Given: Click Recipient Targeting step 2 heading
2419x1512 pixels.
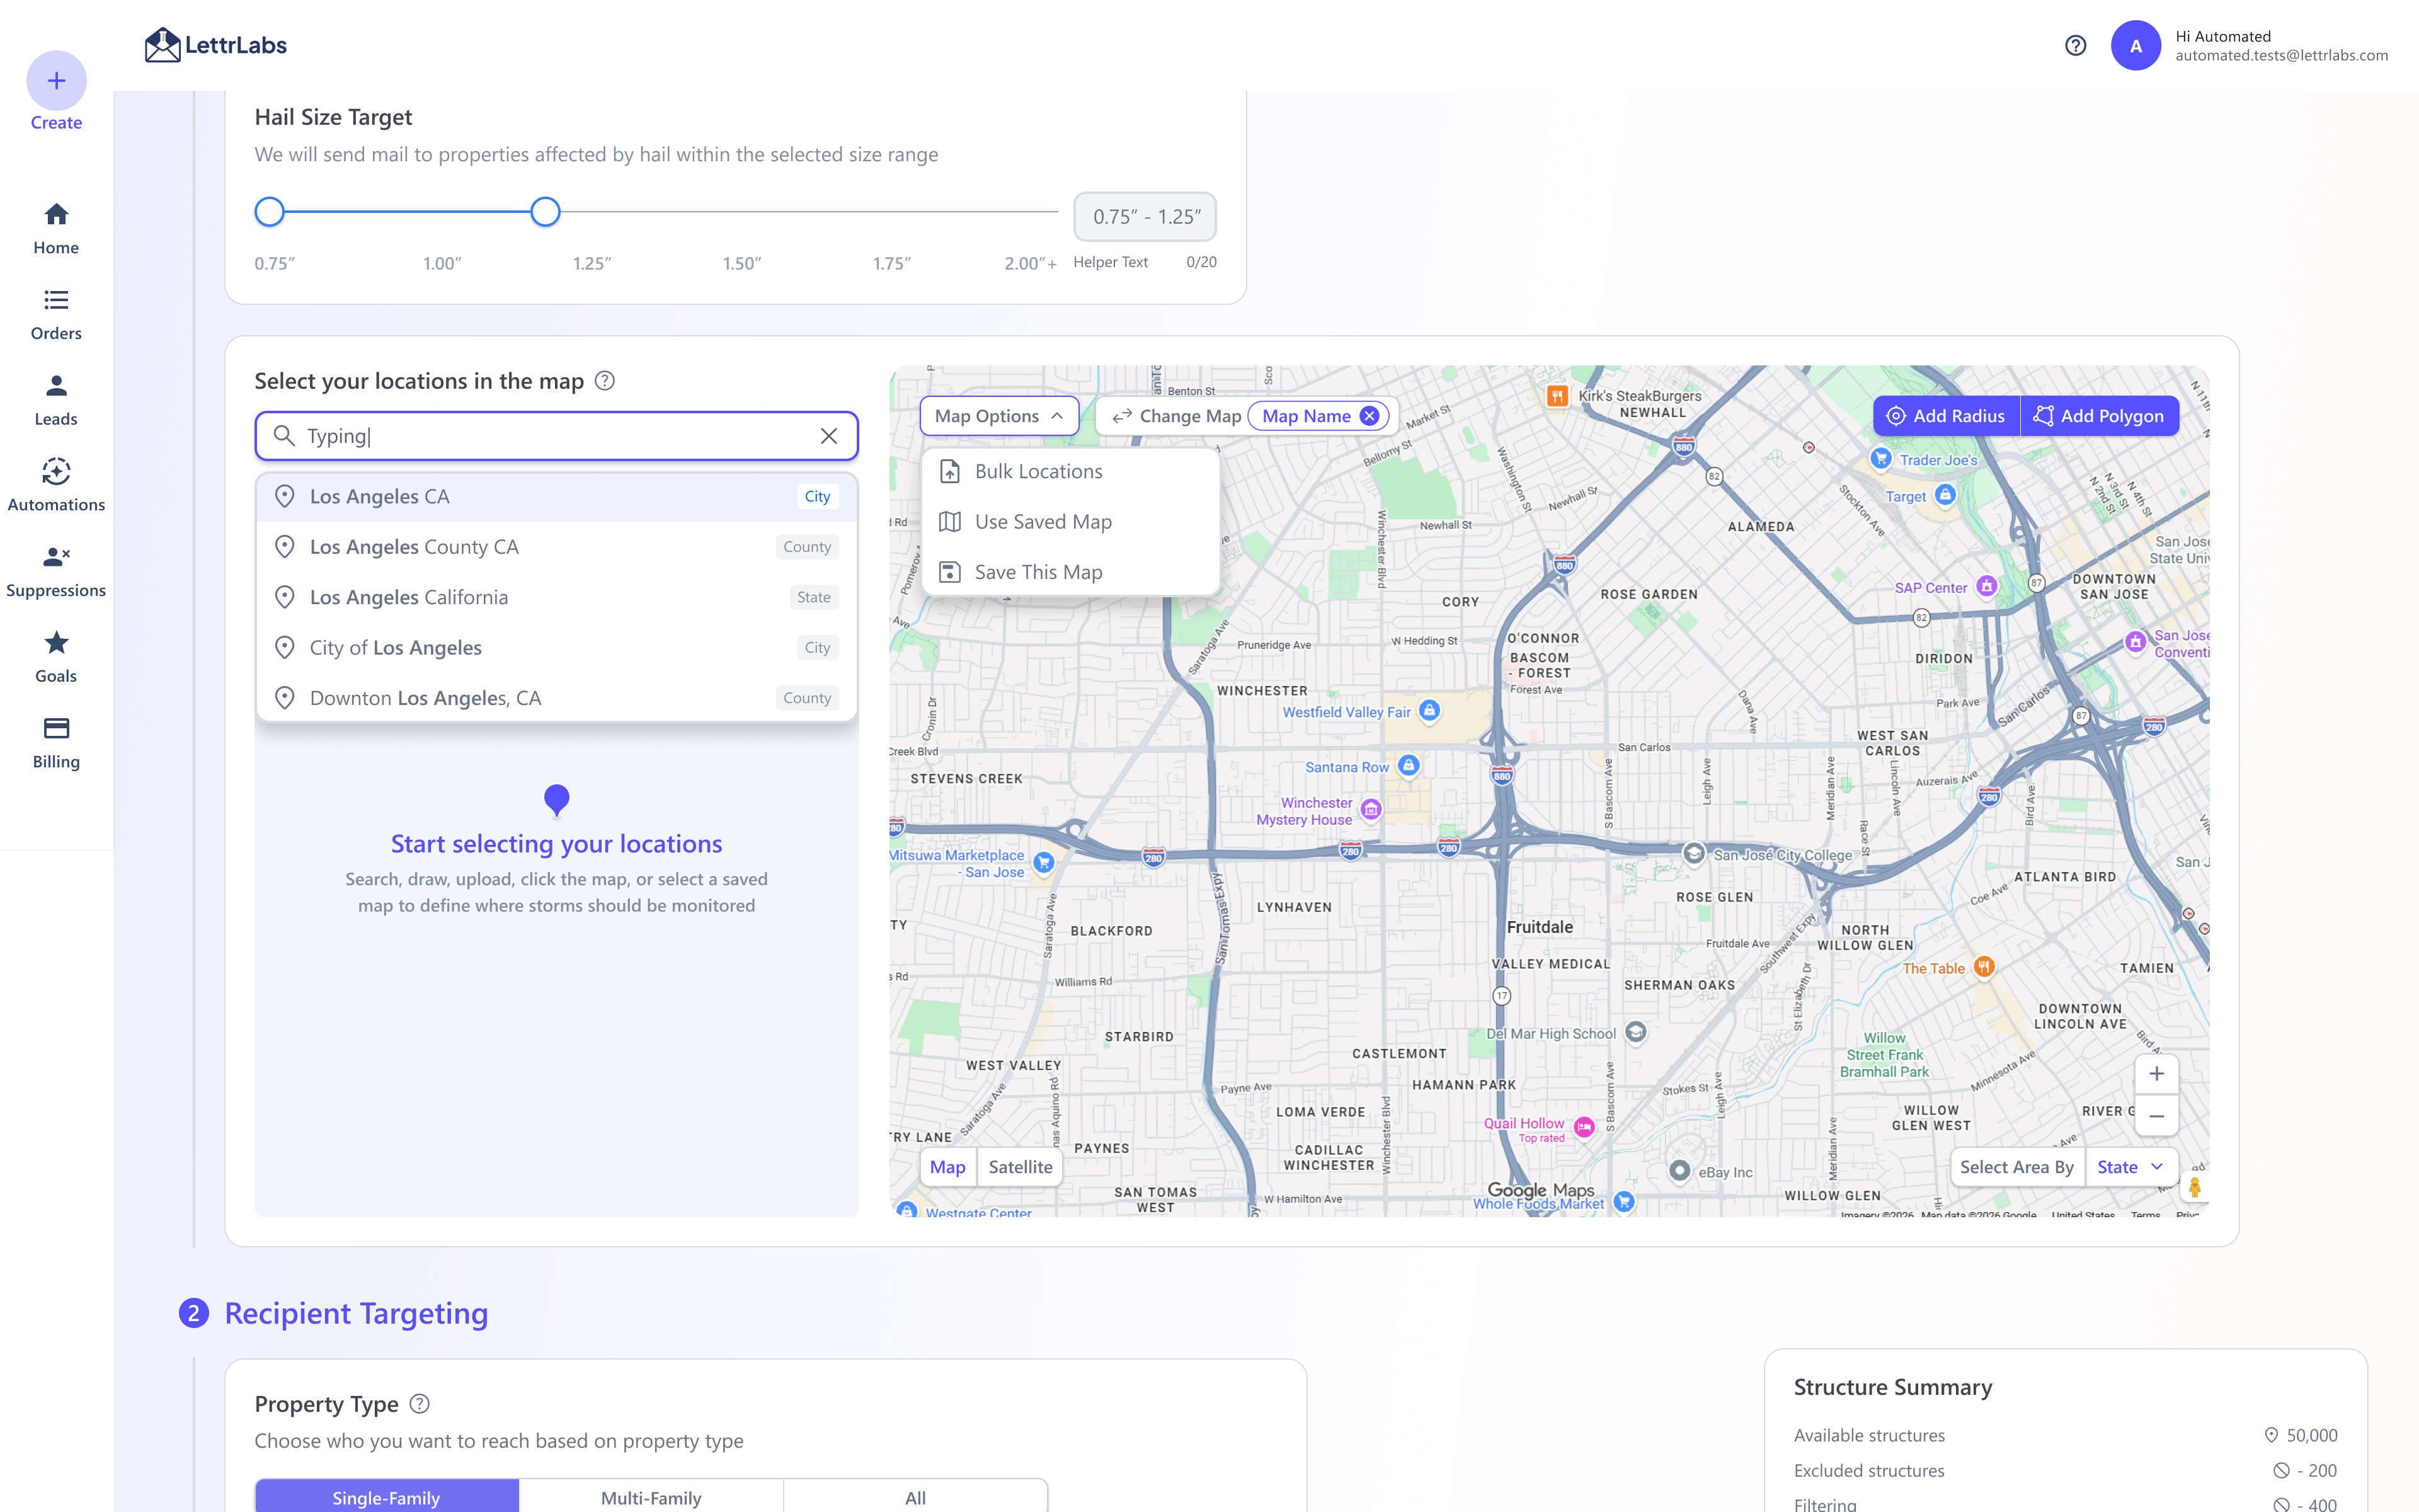Looking at the screenshot, I should tap(357, 1313).
